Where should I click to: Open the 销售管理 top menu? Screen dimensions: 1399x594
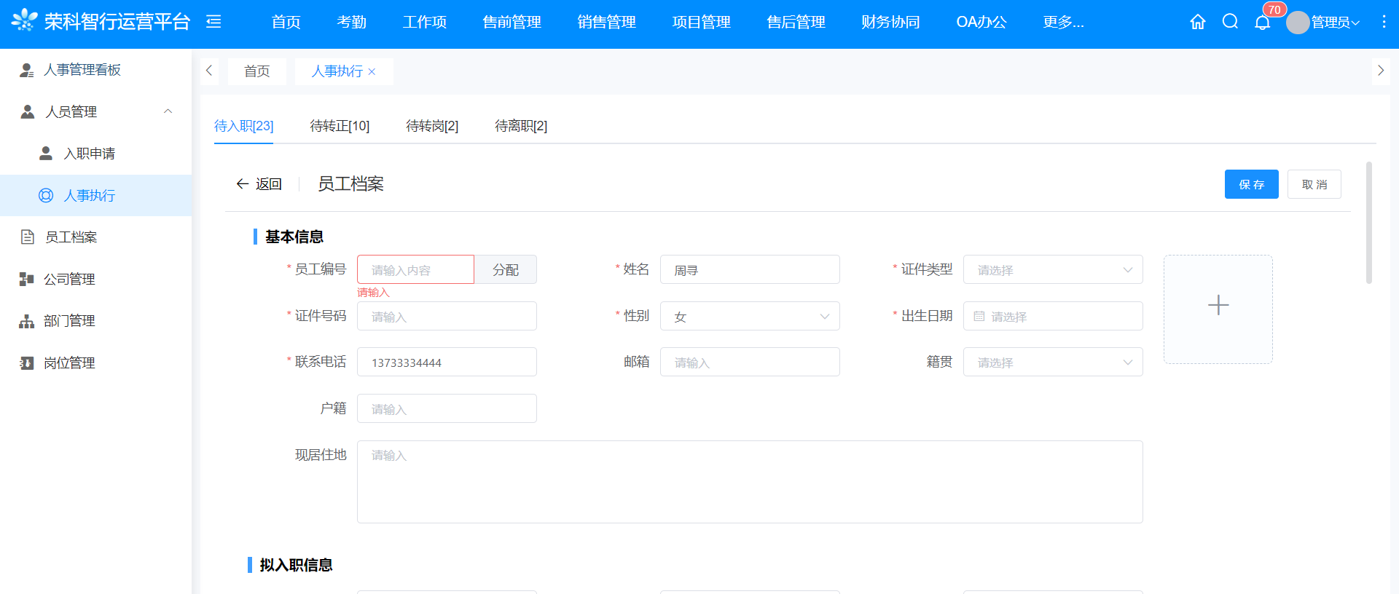tap(606, 23)
